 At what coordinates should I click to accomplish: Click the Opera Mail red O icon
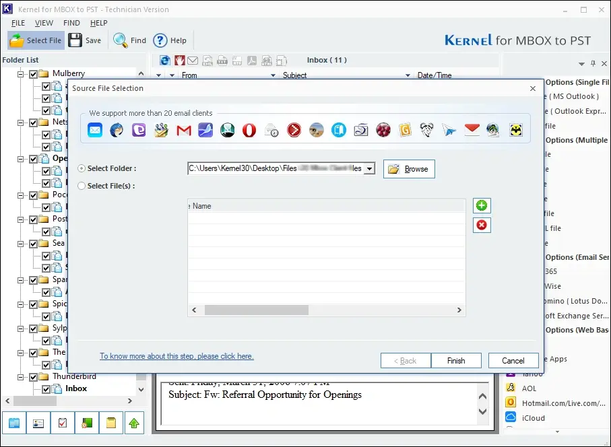pyautogui.click(x=249, y=130)
